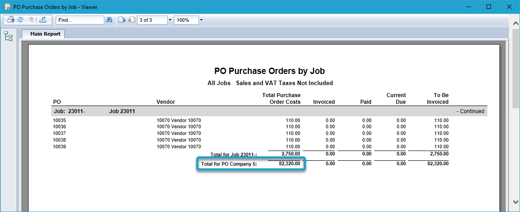Maximize the viewer window
Screen dimensions: 520x212
pos(489,7)
